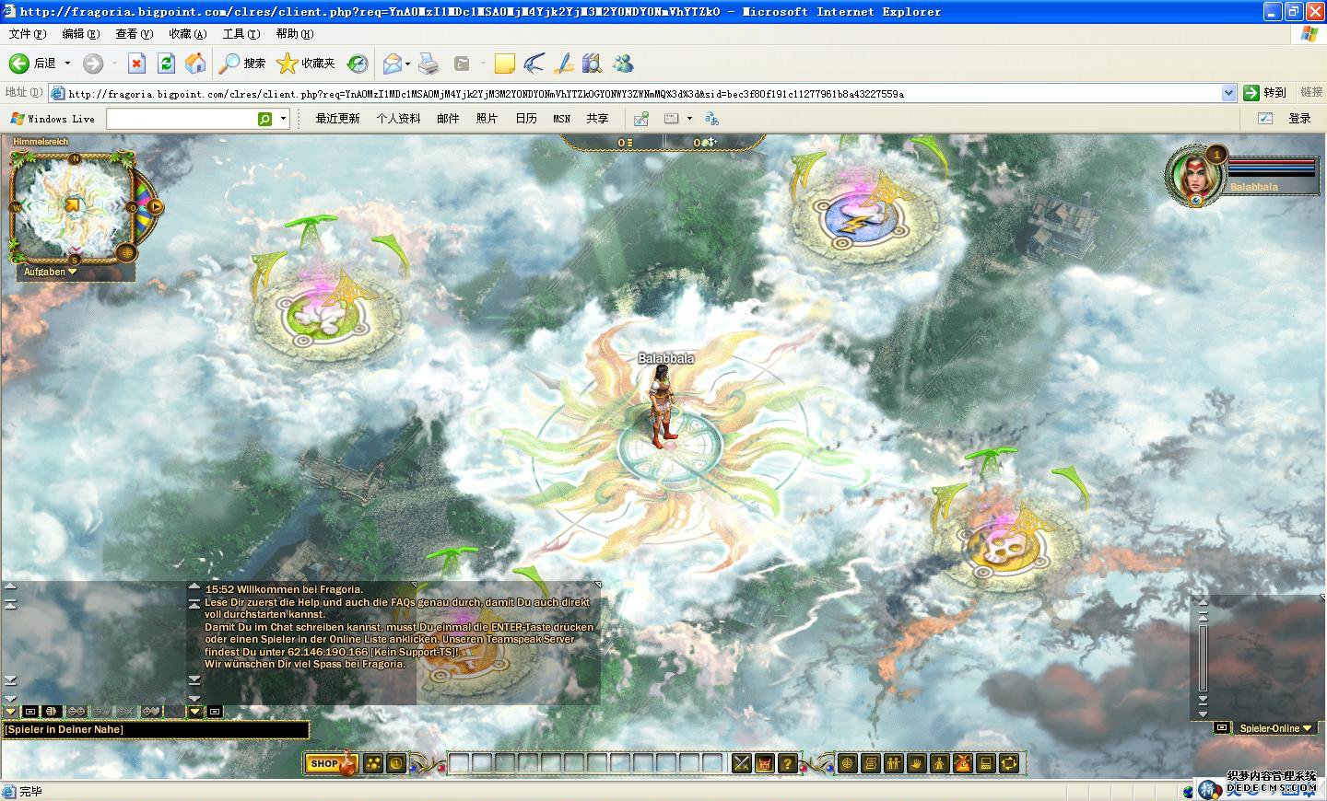Toggle the fist icon in chat toolbar

coord(52,712)
